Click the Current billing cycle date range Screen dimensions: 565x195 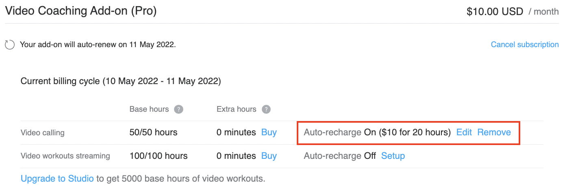162,82
